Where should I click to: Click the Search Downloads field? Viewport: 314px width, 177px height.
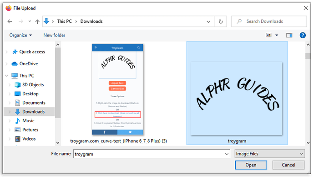coord(269,21)
